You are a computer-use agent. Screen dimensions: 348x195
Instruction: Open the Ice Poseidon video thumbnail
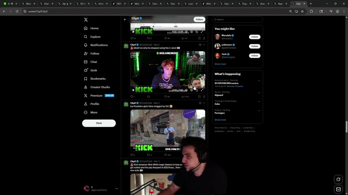[x=168, y=130]
